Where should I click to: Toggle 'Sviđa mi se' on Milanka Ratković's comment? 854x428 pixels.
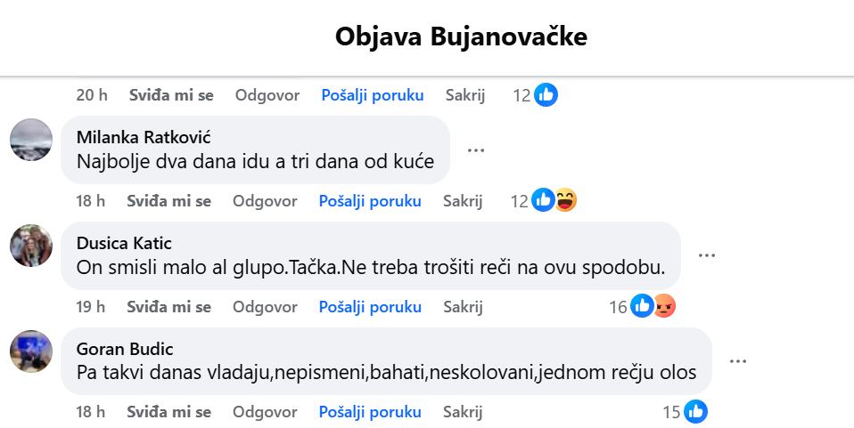click(169, 201)
